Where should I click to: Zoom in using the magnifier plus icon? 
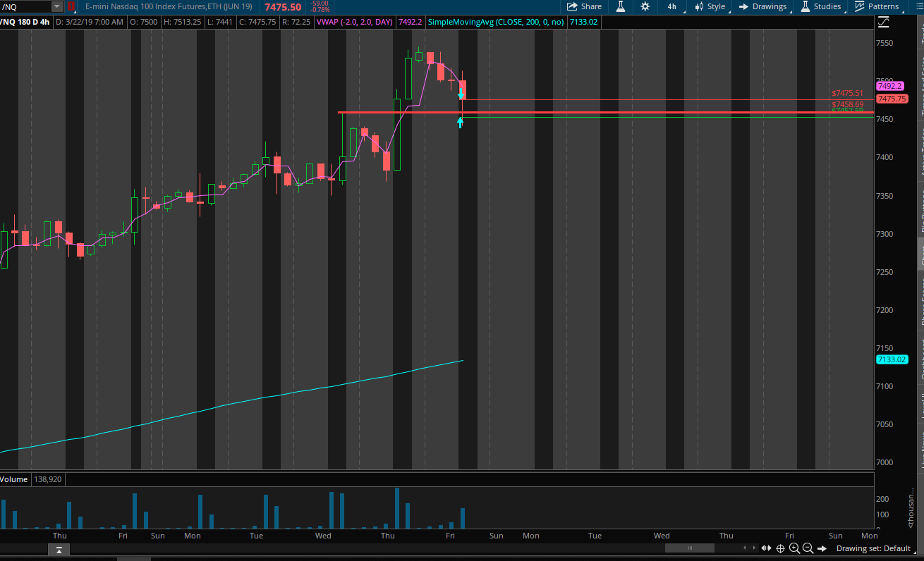click(794, 548)
